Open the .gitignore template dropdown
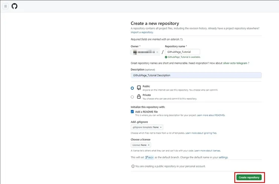Viewport: 279px width, 184px height. click(x=147, y=127)
